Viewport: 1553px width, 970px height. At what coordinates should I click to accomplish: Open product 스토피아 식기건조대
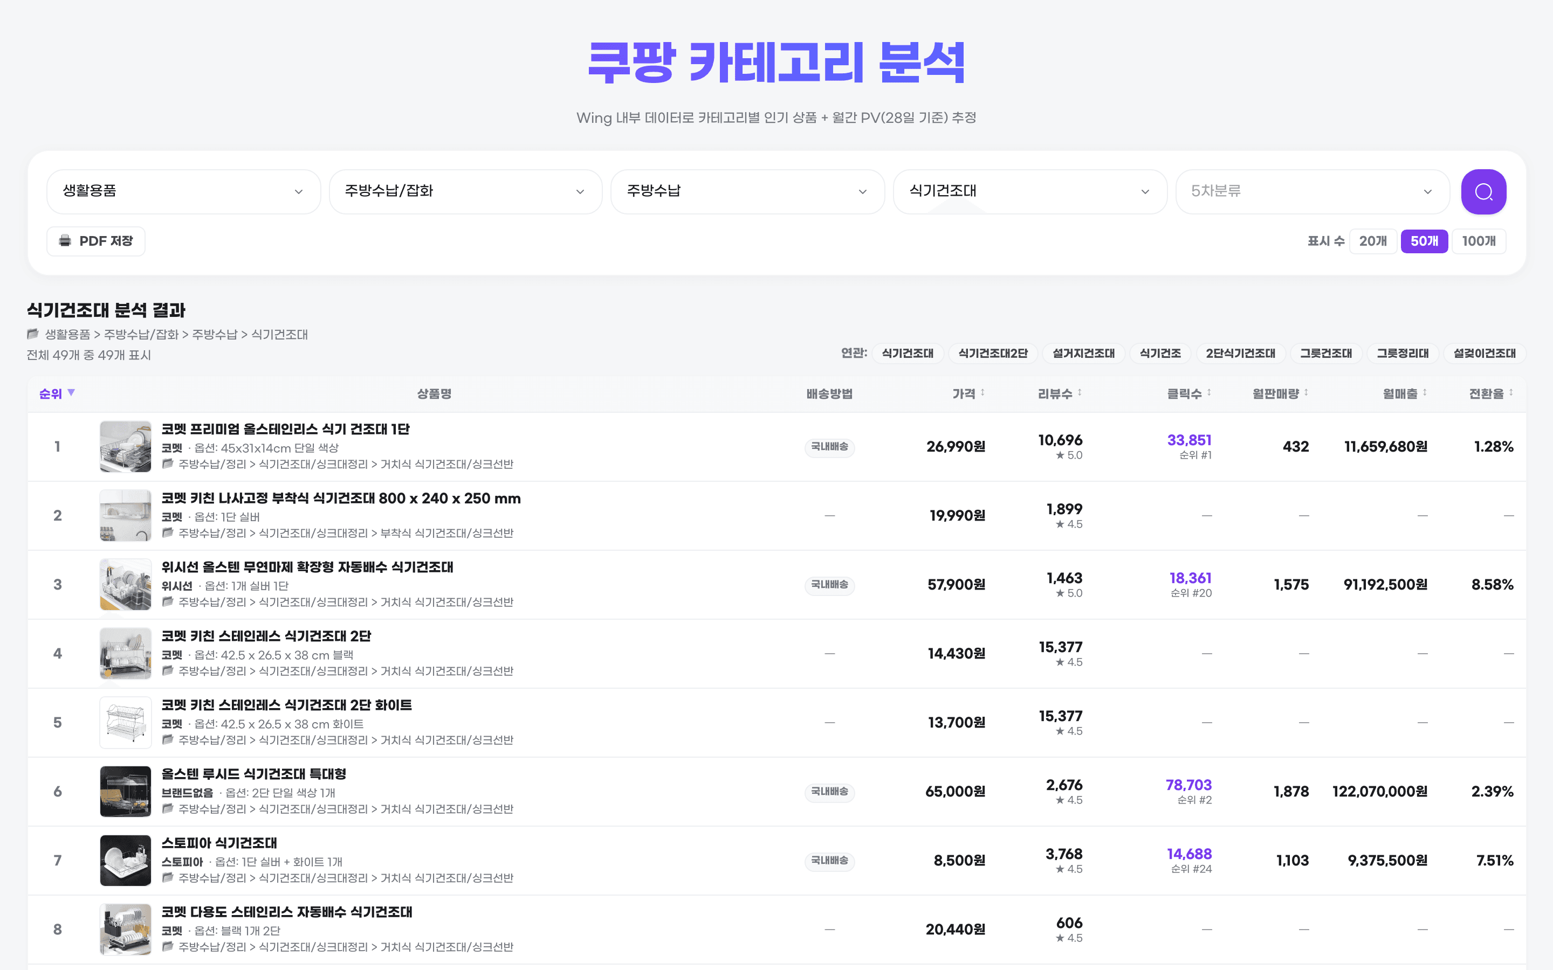pos(219,843)
